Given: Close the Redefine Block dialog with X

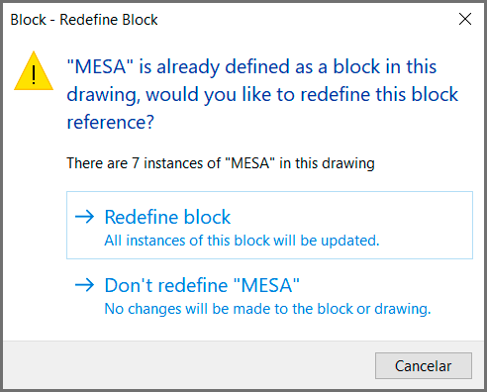Looking at the screenshot, I should coord(465,19).
